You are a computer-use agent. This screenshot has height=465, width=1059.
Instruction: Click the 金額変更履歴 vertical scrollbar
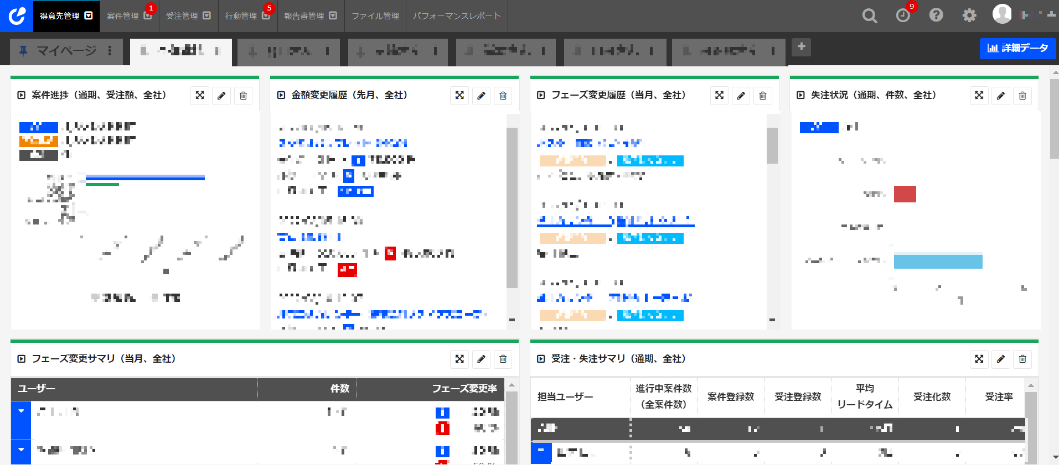pyautogui.click(x=512, y=208)
